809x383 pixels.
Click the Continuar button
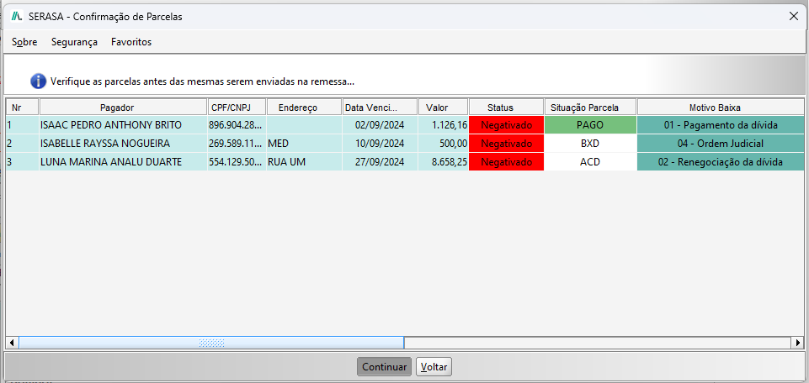point(385,367)
